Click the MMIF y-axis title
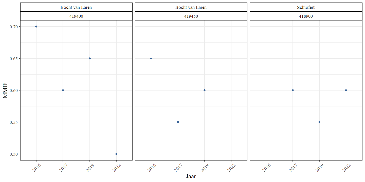Screen dimensions: 365x182 6,90
